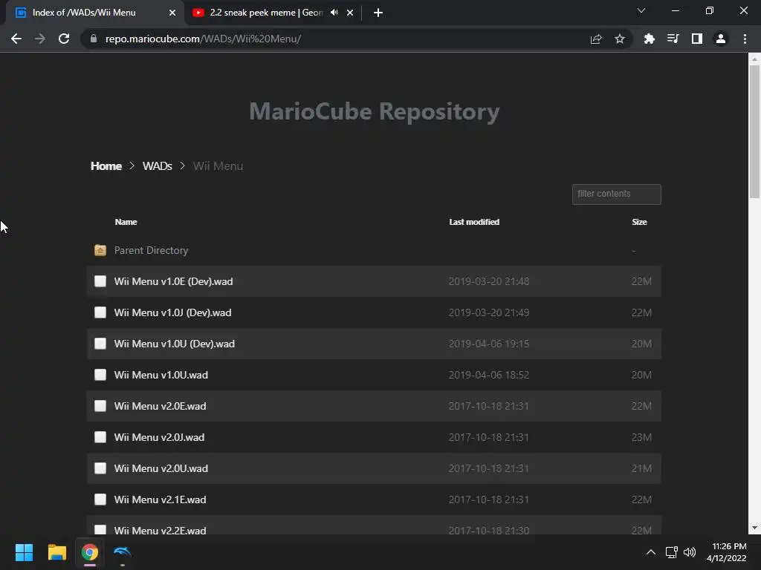Download Wii Menu v2.0E.wad
Screen dimensions: 761x570
(161, 406)
